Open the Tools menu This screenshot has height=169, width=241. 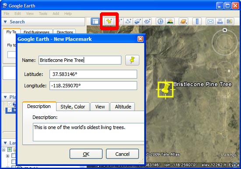[43, 14]
